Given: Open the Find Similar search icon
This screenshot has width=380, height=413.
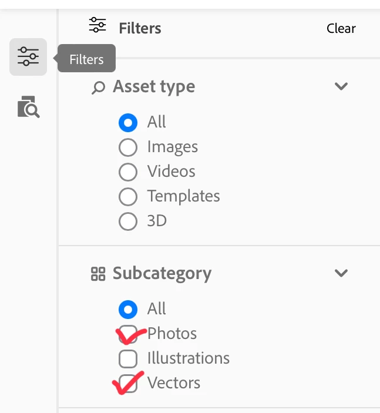Looking at the screenshot, I should pos(28,108).
